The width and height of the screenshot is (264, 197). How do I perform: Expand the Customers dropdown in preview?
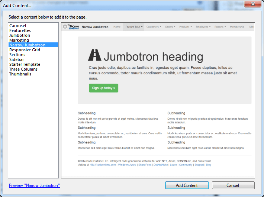click(154, 27)
